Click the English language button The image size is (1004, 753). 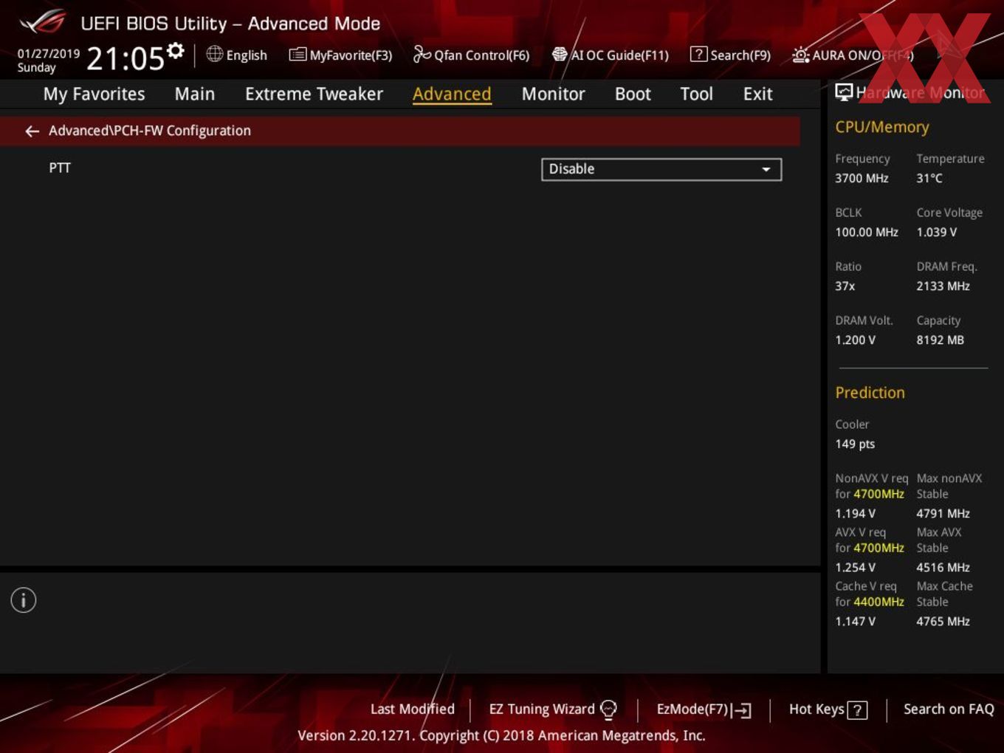[x=236, y=55]
